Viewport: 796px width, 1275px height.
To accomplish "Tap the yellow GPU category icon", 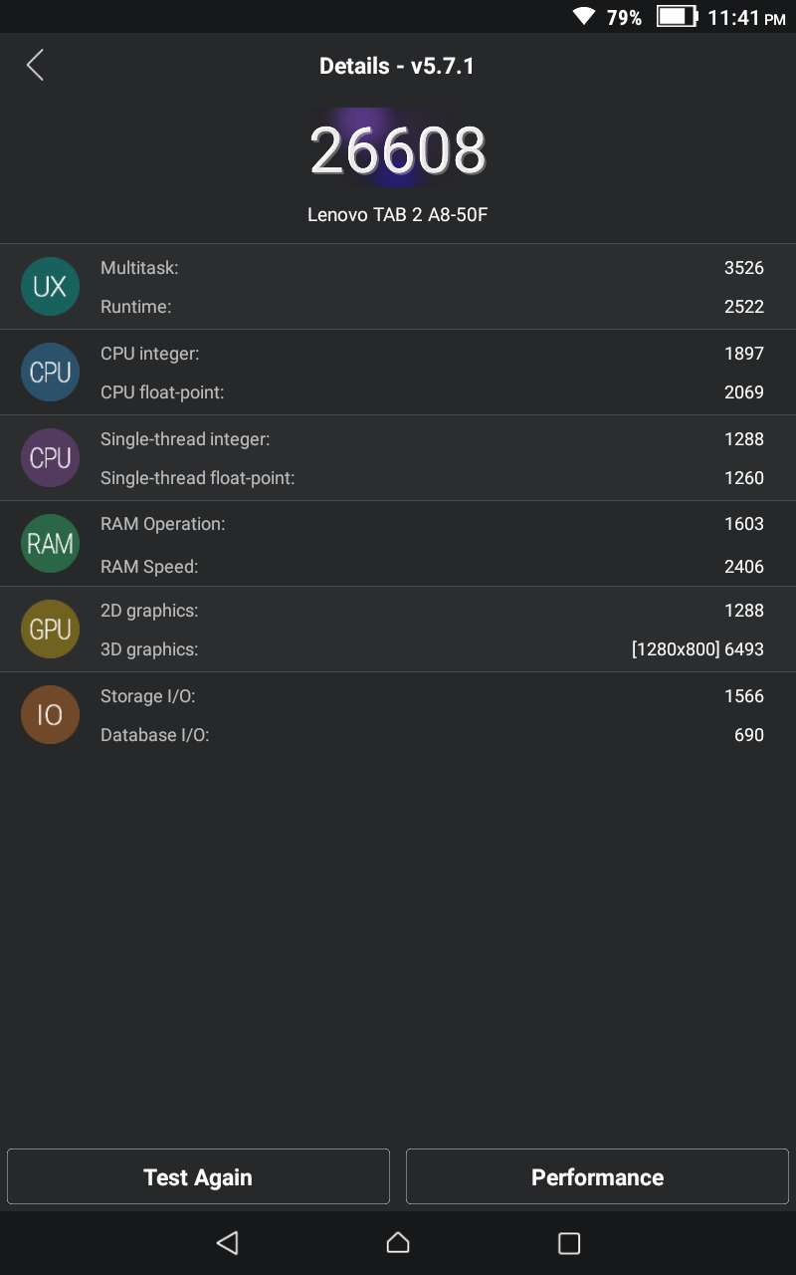I will click(x=50, y=630).
